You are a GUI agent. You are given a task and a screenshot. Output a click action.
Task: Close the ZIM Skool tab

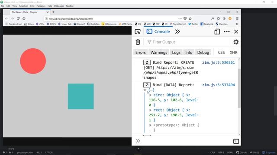pyautogui.click(x=47, y=12)
